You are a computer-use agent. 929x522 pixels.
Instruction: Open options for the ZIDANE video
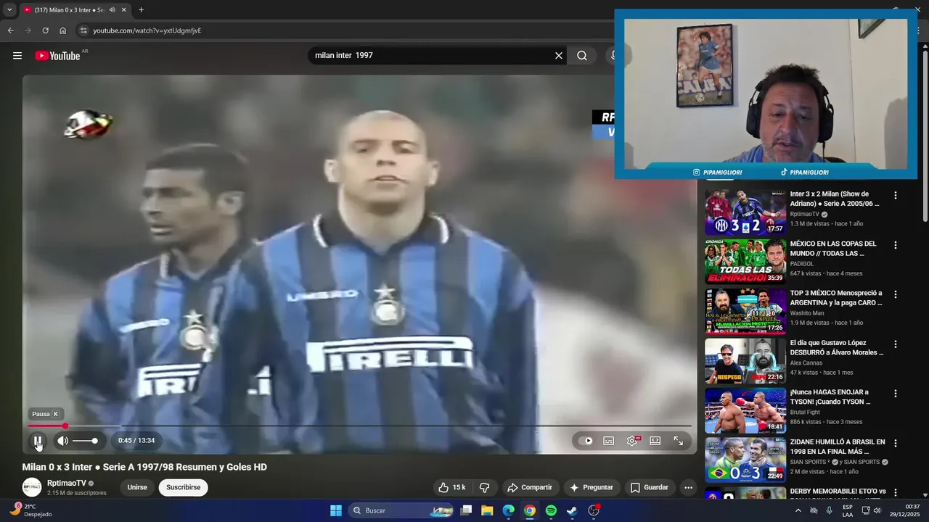(x=896, y=443)
